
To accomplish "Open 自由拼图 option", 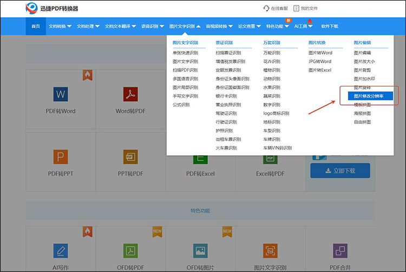I will click(x=362, y=122).
